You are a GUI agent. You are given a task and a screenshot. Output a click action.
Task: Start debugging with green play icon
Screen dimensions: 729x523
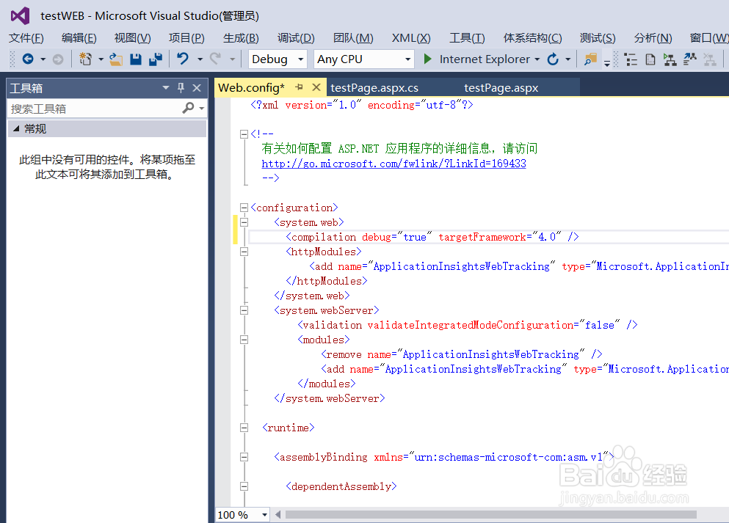428,59
